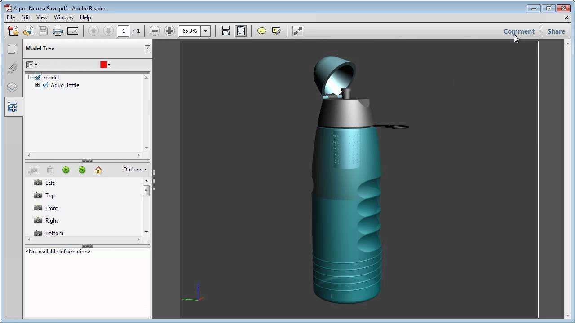Add a sticky note comment
Image resolution: width=575 pixels, height=323 pixels.
coord(261,31)
